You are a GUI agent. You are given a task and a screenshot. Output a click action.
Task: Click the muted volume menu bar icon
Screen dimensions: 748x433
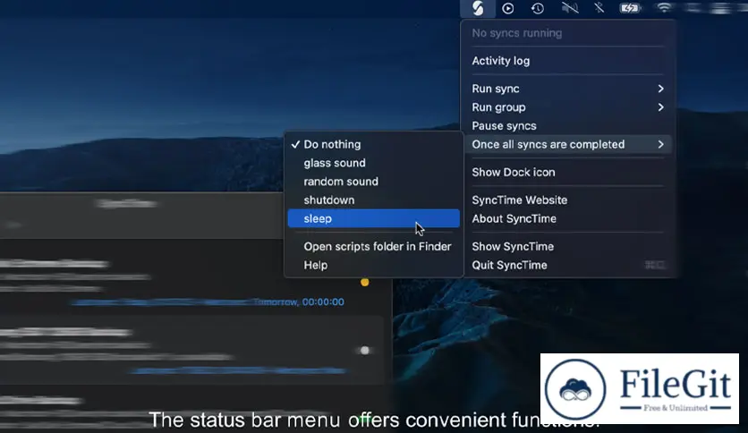point(570,8)
